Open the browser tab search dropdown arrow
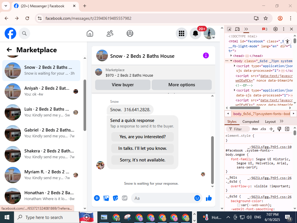 [x=6, y=6]
